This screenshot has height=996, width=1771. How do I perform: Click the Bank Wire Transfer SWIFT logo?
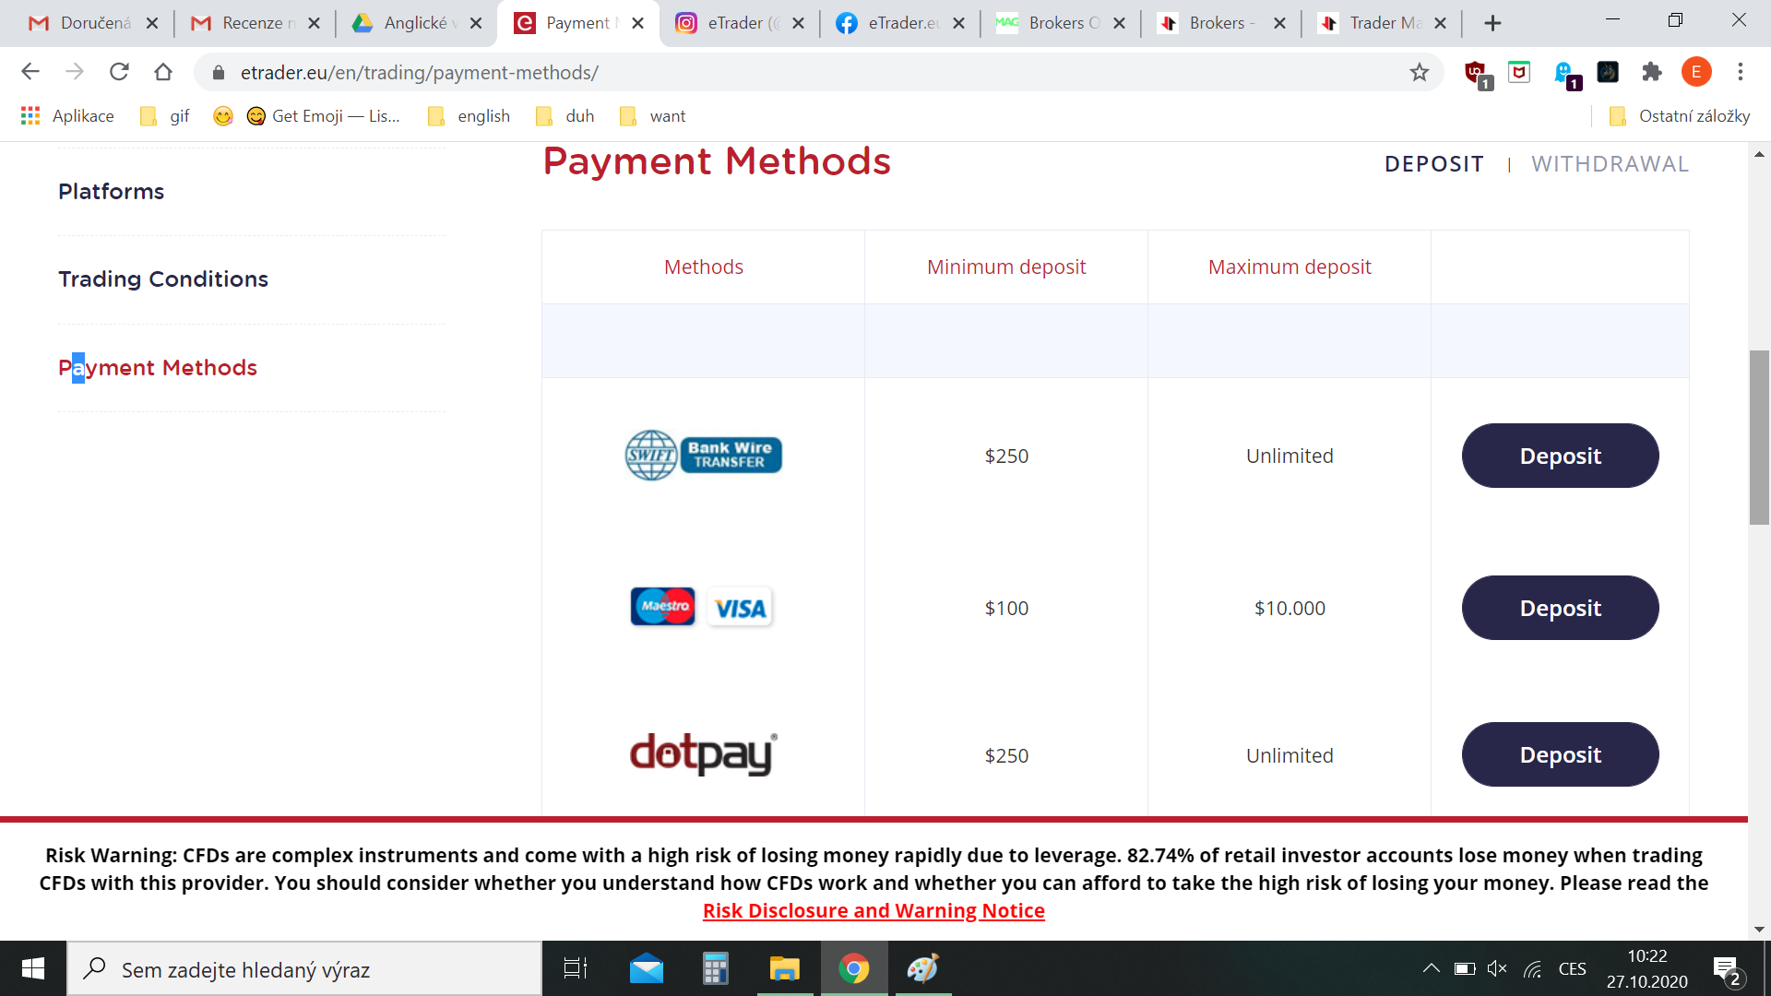tap(704, 456)
